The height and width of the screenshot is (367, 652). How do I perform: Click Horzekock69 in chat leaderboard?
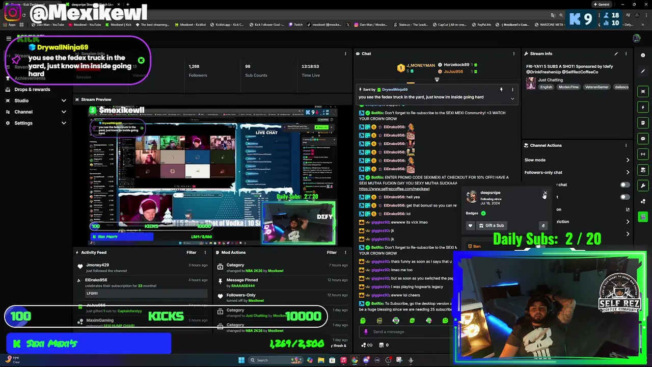pyautogui.click(x=456, y=65)
